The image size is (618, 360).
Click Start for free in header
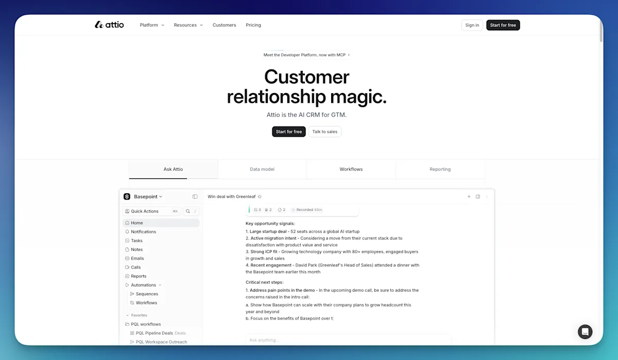(x=503, y=25)
